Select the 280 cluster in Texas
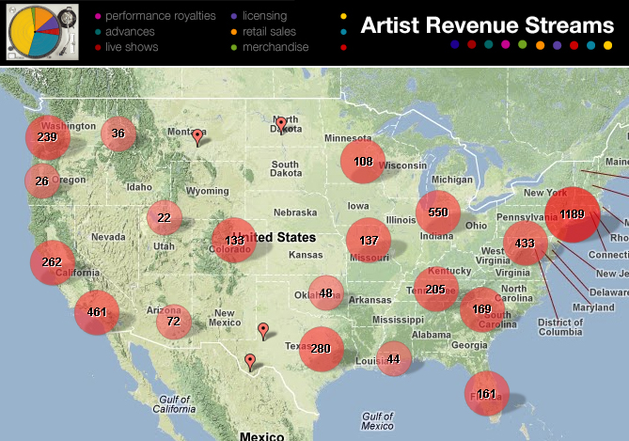This screenshot has width=629, height=441. click(x=322, y=349)
